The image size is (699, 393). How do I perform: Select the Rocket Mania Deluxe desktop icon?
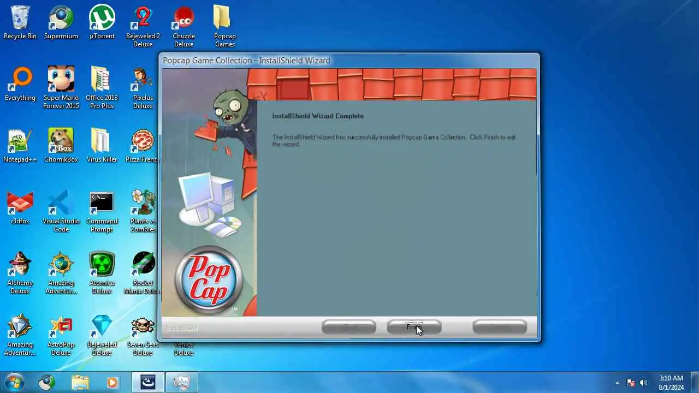point(142,273)
